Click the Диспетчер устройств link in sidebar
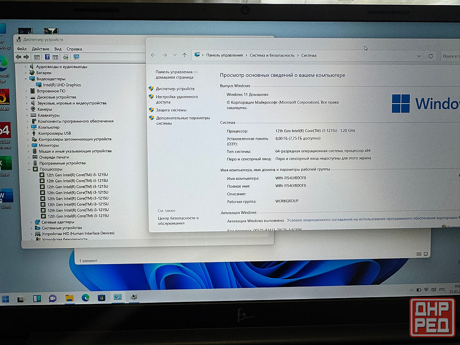460x345 pixels. 175,89
